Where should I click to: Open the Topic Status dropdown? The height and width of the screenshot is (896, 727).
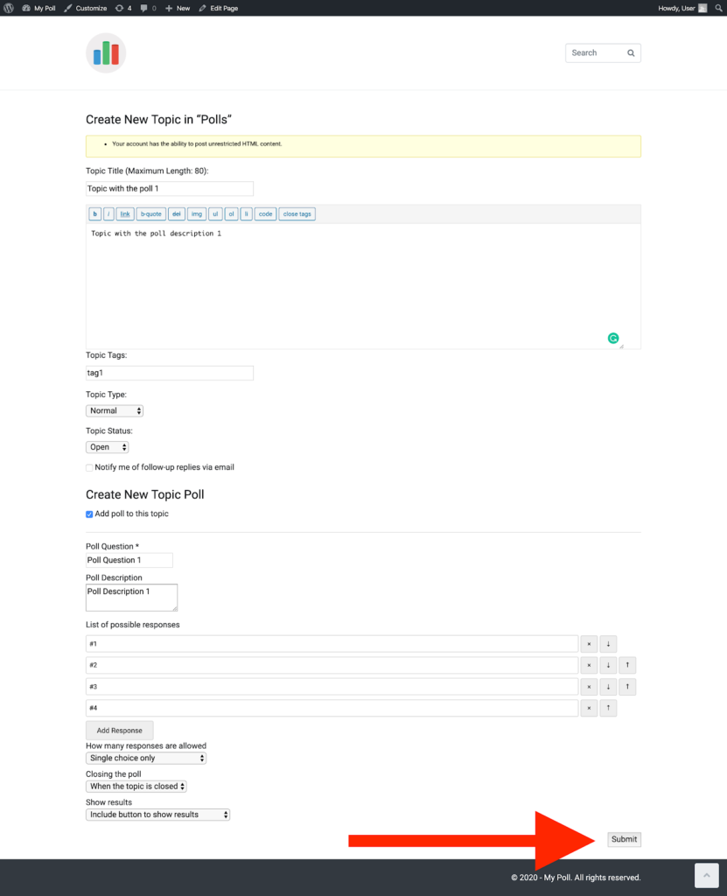tap(107, 446)
